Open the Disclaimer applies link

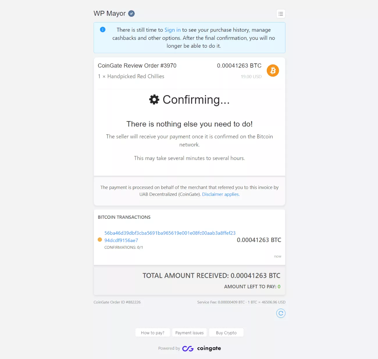pos(221,194)
